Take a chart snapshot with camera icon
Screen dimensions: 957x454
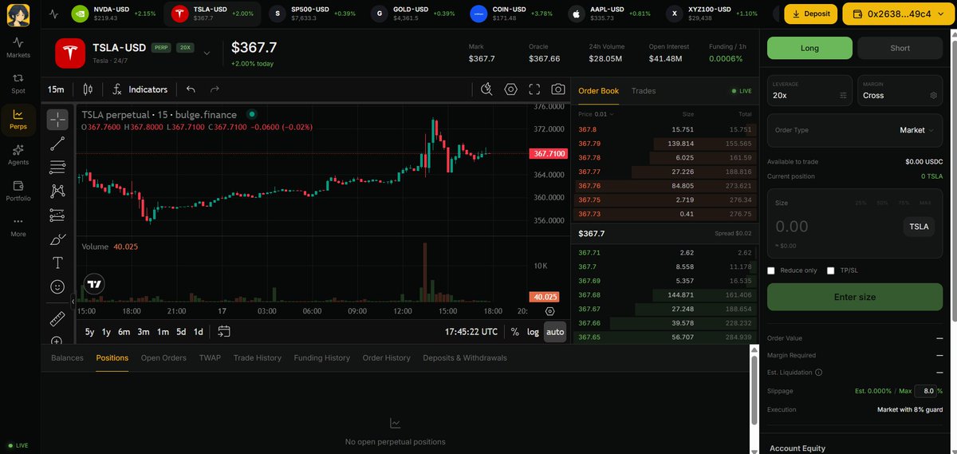(x=558, y=89)
